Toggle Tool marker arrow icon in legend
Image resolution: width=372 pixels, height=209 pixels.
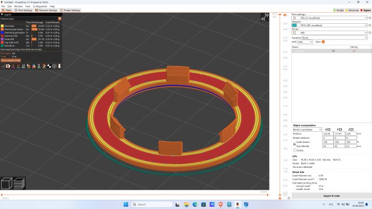[x=59, y=66]
